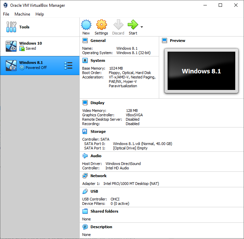Click the Tools label in sidebar
Image resolution: width=244 pixels, height=239 pixels.
tap(24, 27)
